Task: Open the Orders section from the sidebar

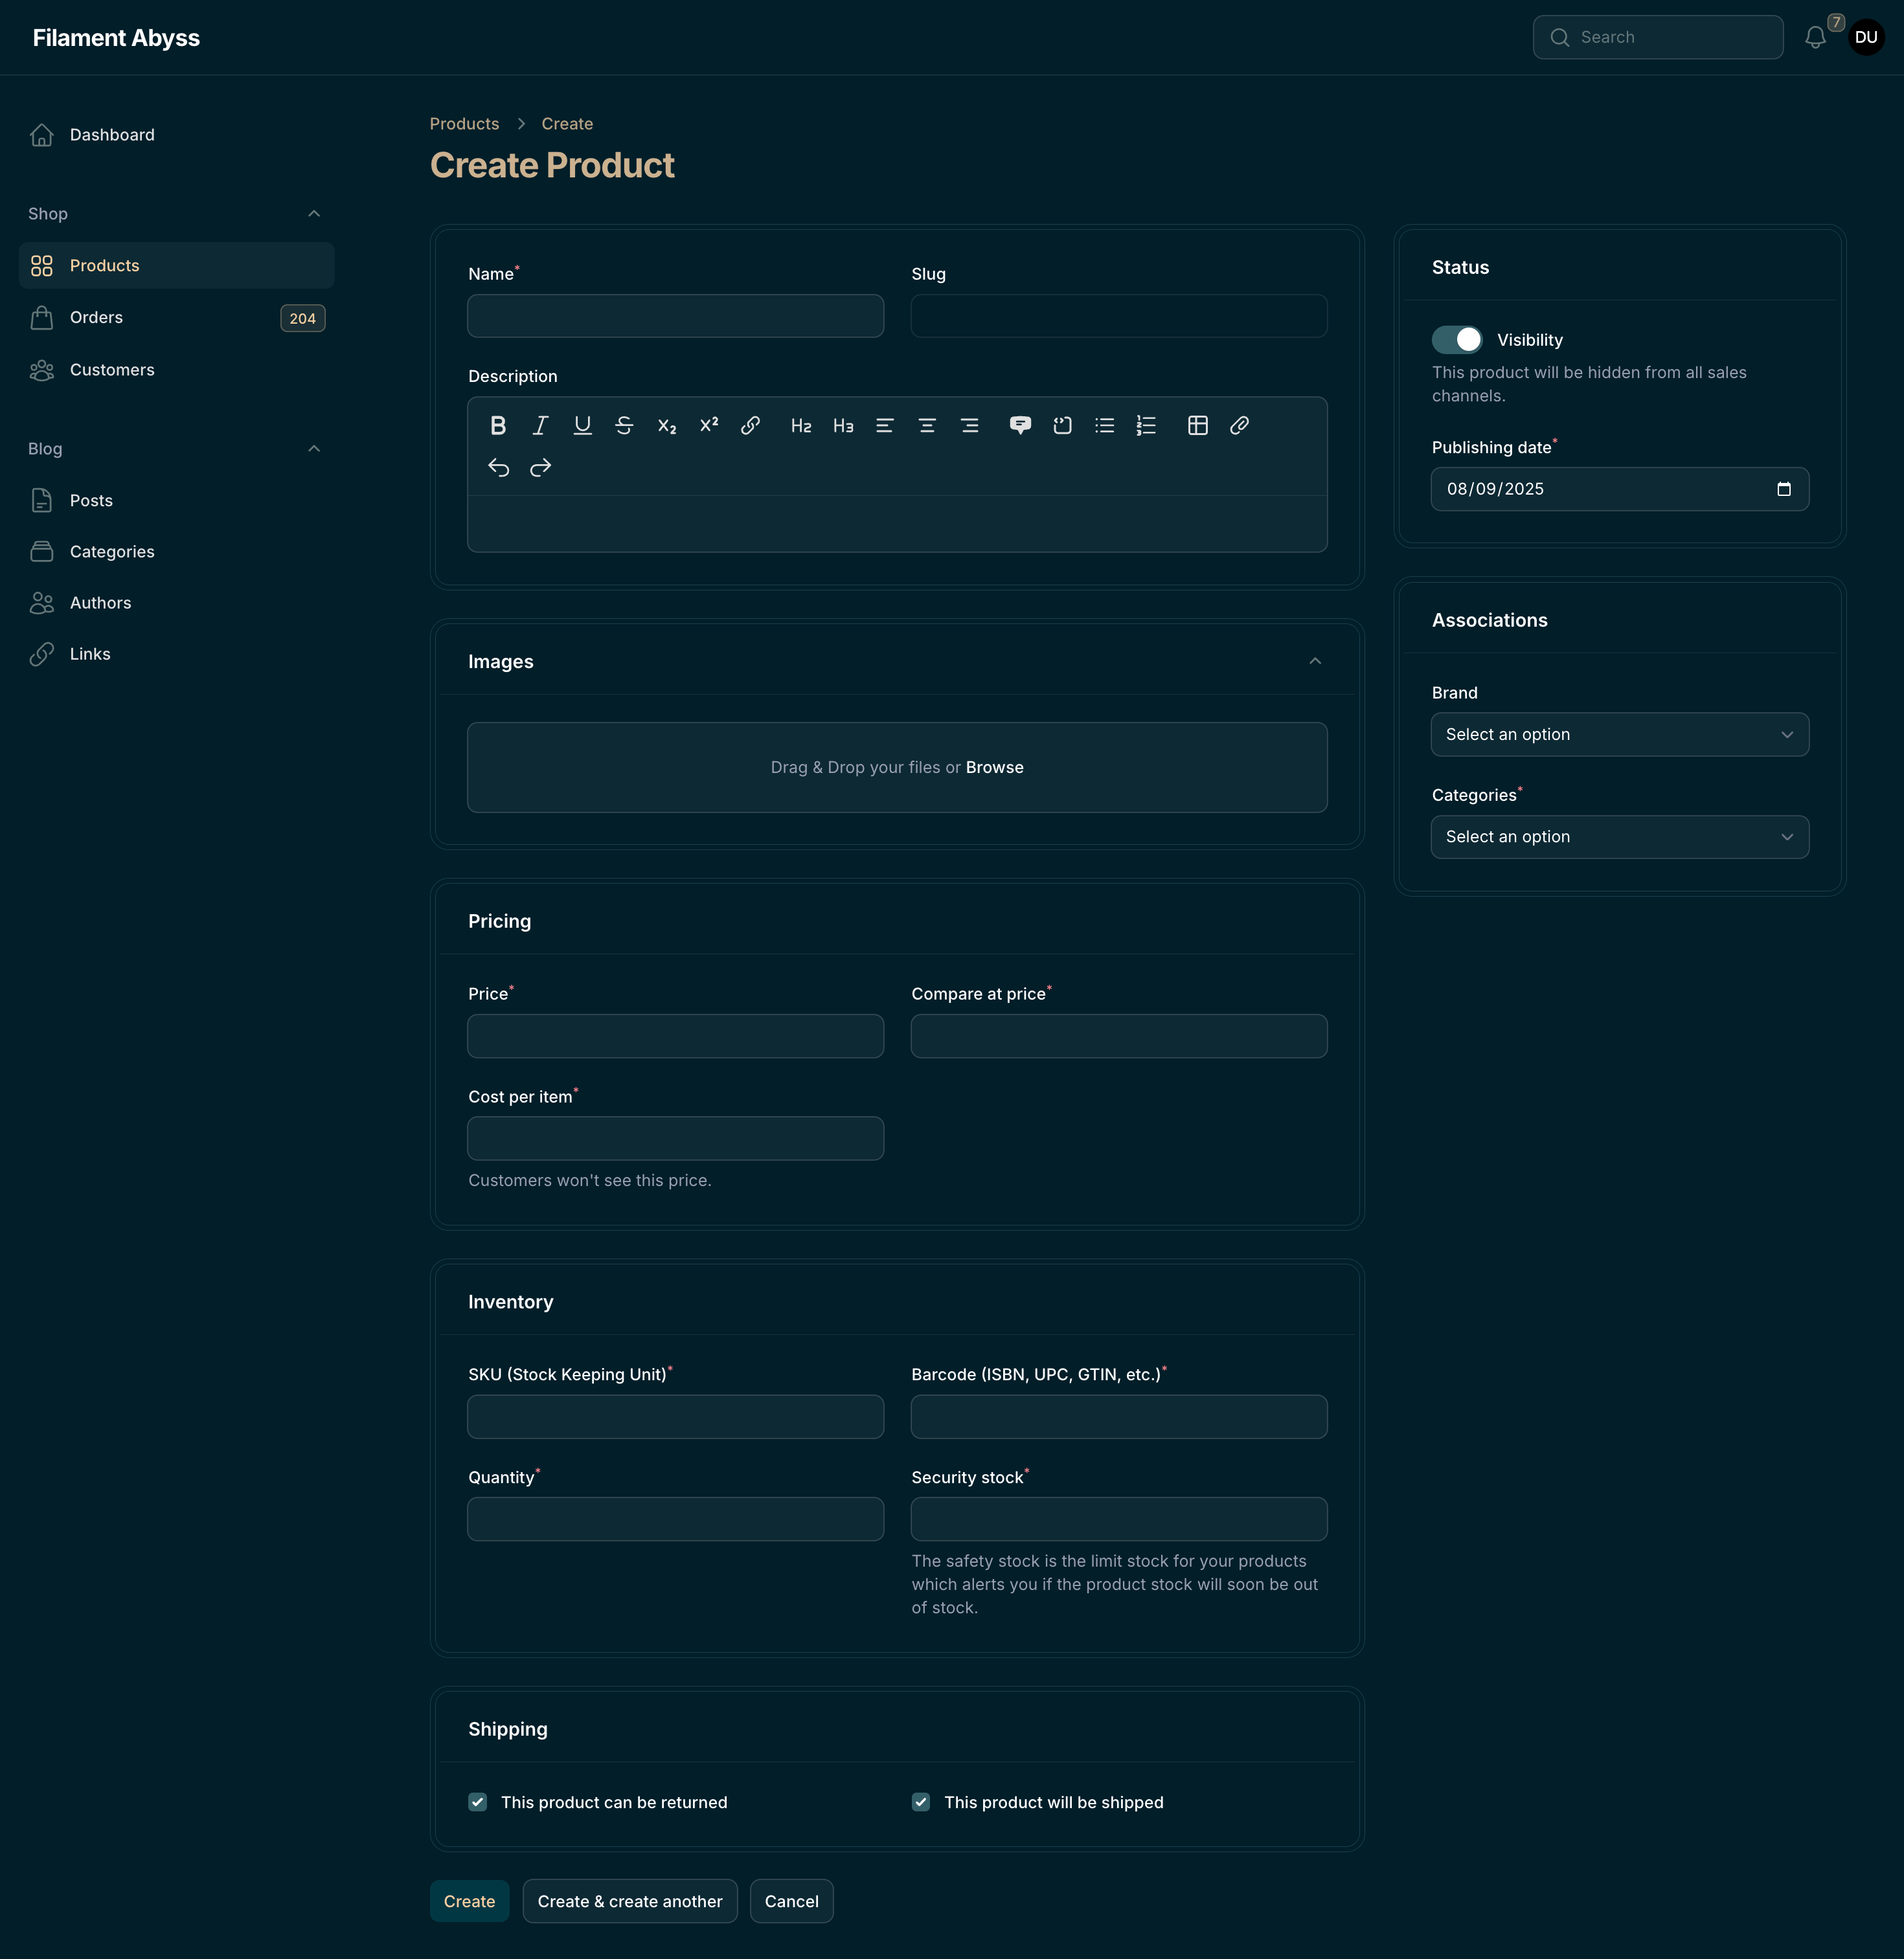Action: (97, 317)
